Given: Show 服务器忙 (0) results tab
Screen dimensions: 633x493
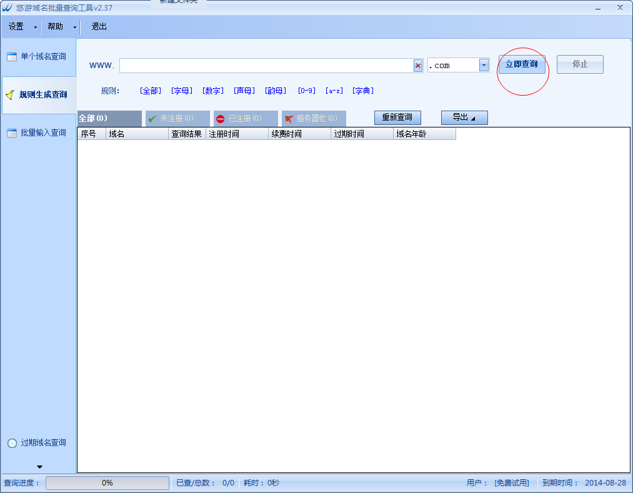Looking at the screenshot, I should (x=314, y=118).
